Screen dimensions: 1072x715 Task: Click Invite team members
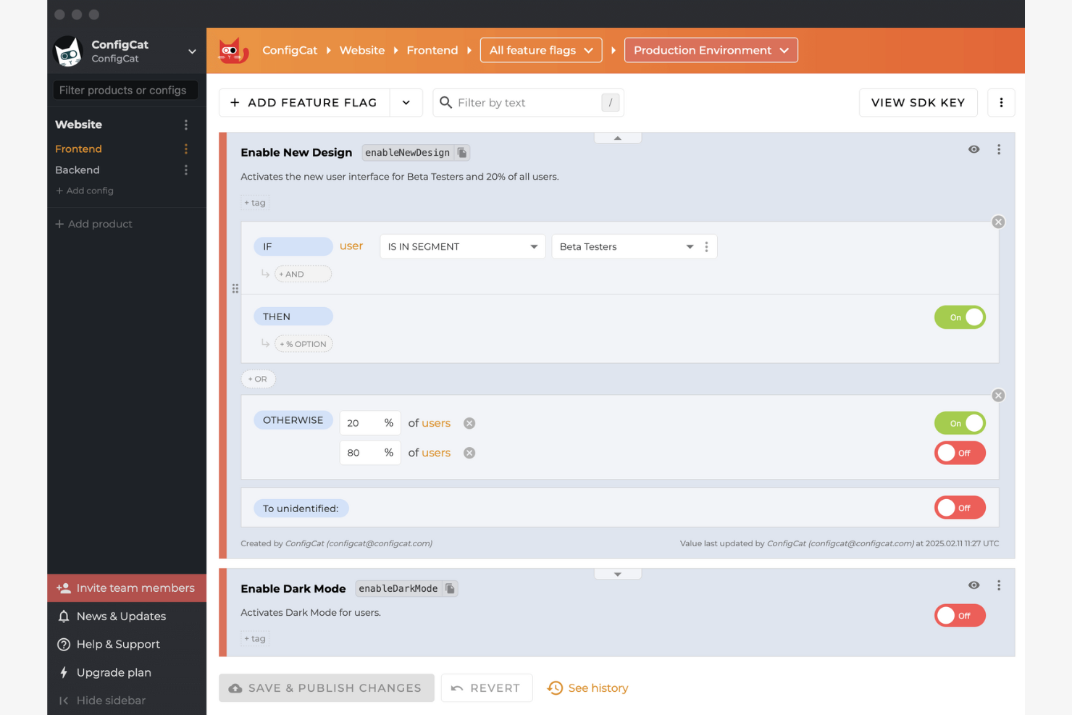127,588
